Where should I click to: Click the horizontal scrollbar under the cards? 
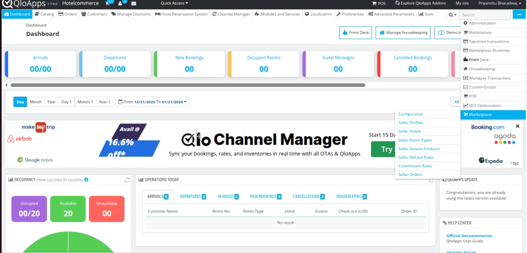[x=187, y=85]
